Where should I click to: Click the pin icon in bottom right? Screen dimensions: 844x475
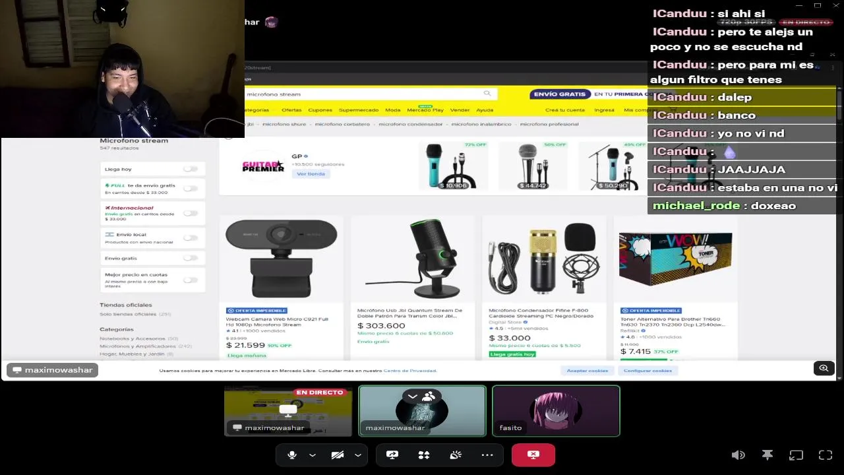click(768, 455)
